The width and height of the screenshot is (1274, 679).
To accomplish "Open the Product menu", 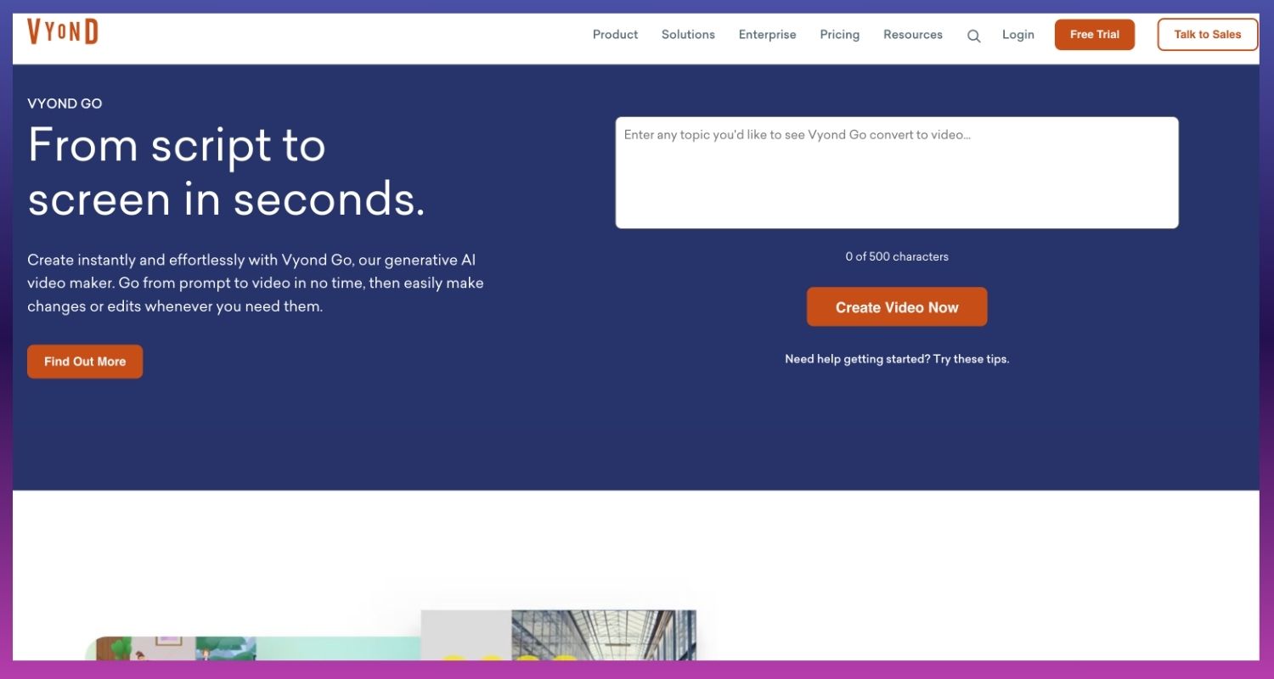I will click(615, 35).
